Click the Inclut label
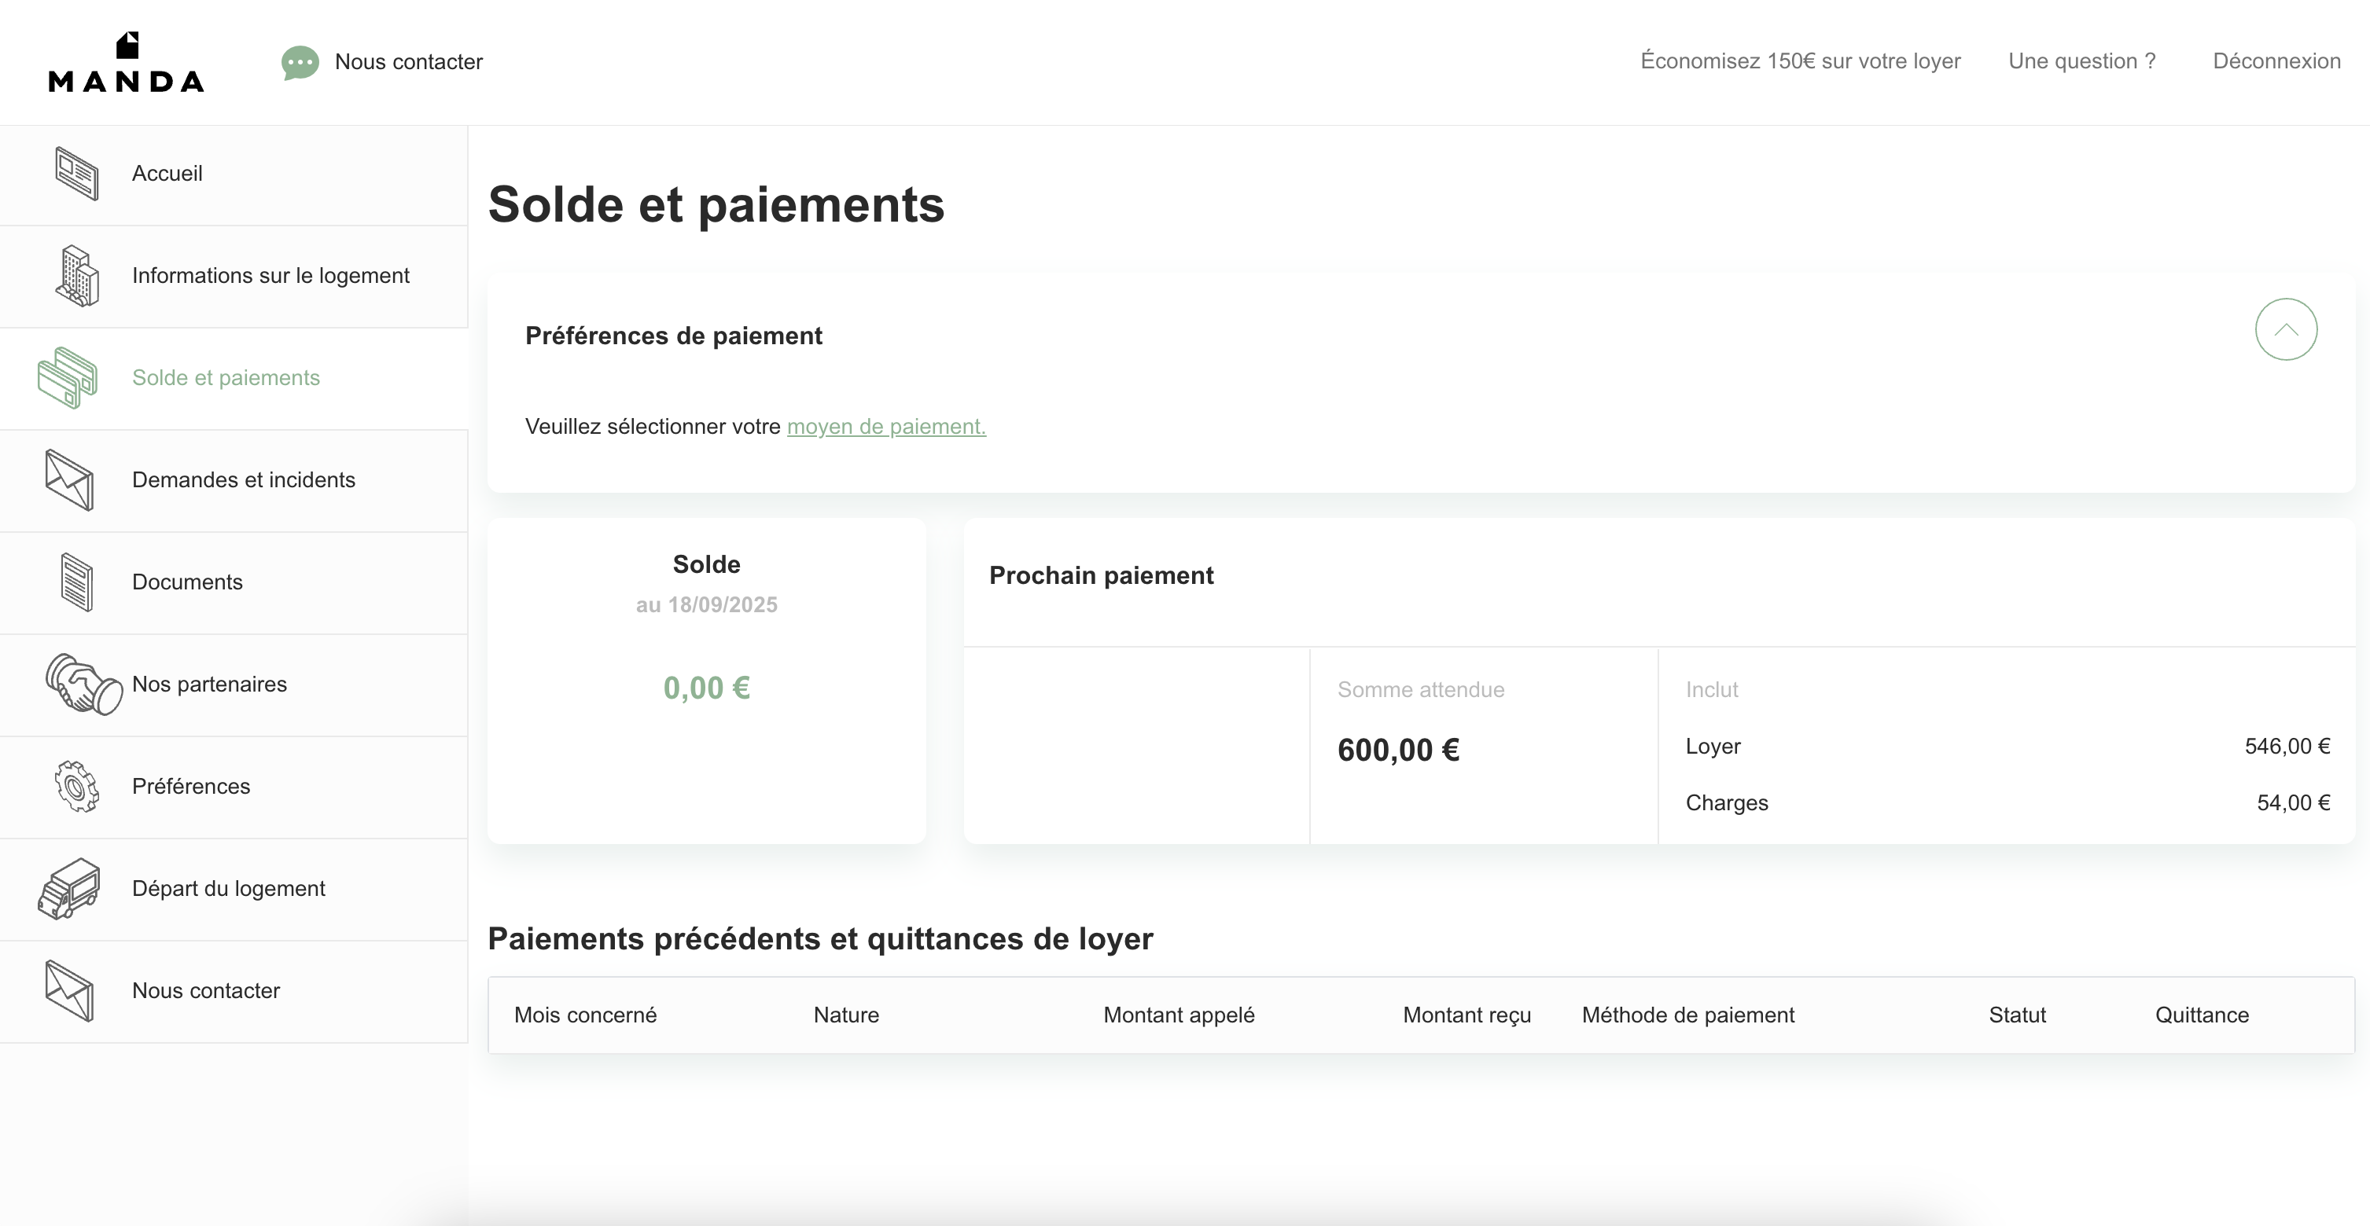2370x1226 pixels. click(1711, 690)
